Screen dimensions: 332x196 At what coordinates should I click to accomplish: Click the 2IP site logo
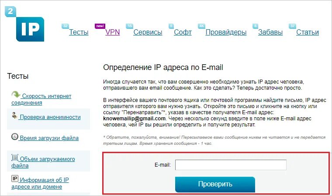24,24
